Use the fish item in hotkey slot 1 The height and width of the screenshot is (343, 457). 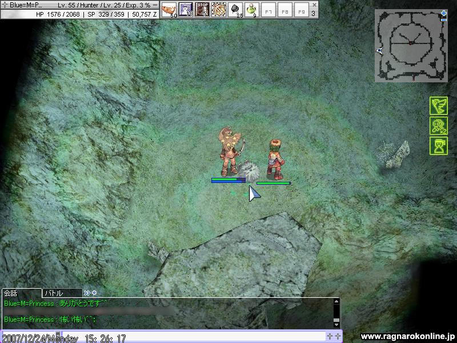[169, 10]
